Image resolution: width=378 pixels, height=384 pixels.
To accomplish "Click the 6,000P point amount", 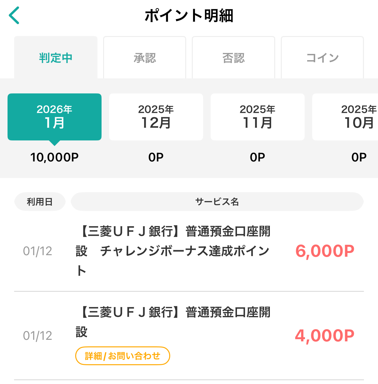I will (x=325, y=251).
